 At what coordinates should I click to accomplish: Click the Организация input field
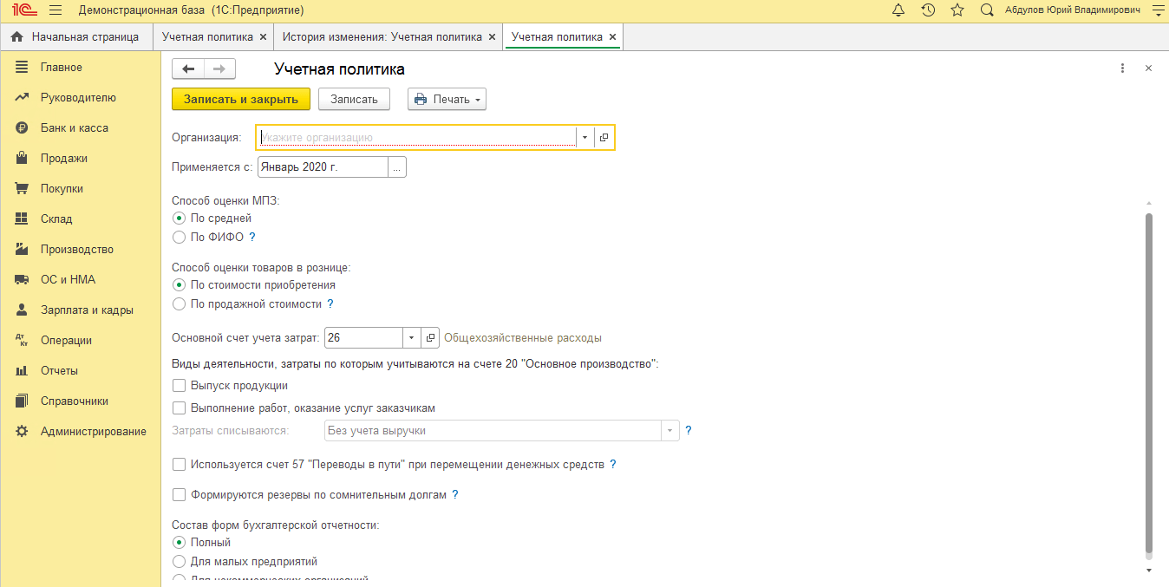click(416, 138)
